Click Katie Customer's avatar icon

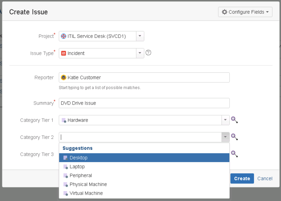tap(64, 78)
